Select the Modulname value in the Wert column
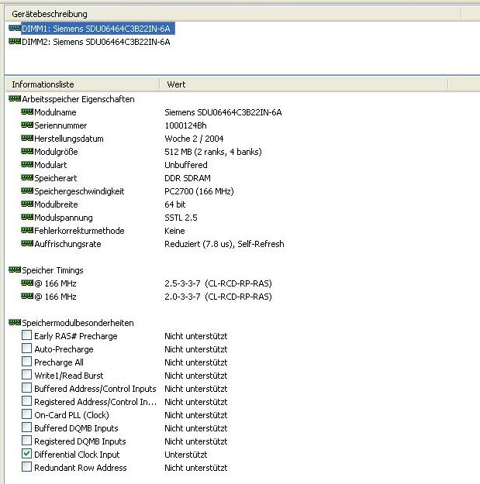Screen dimensions: 480x484 (223, 112)
